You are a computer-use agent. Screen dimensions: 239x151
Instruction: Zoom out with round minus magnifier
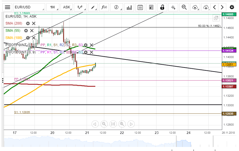[x=104, y=124]
